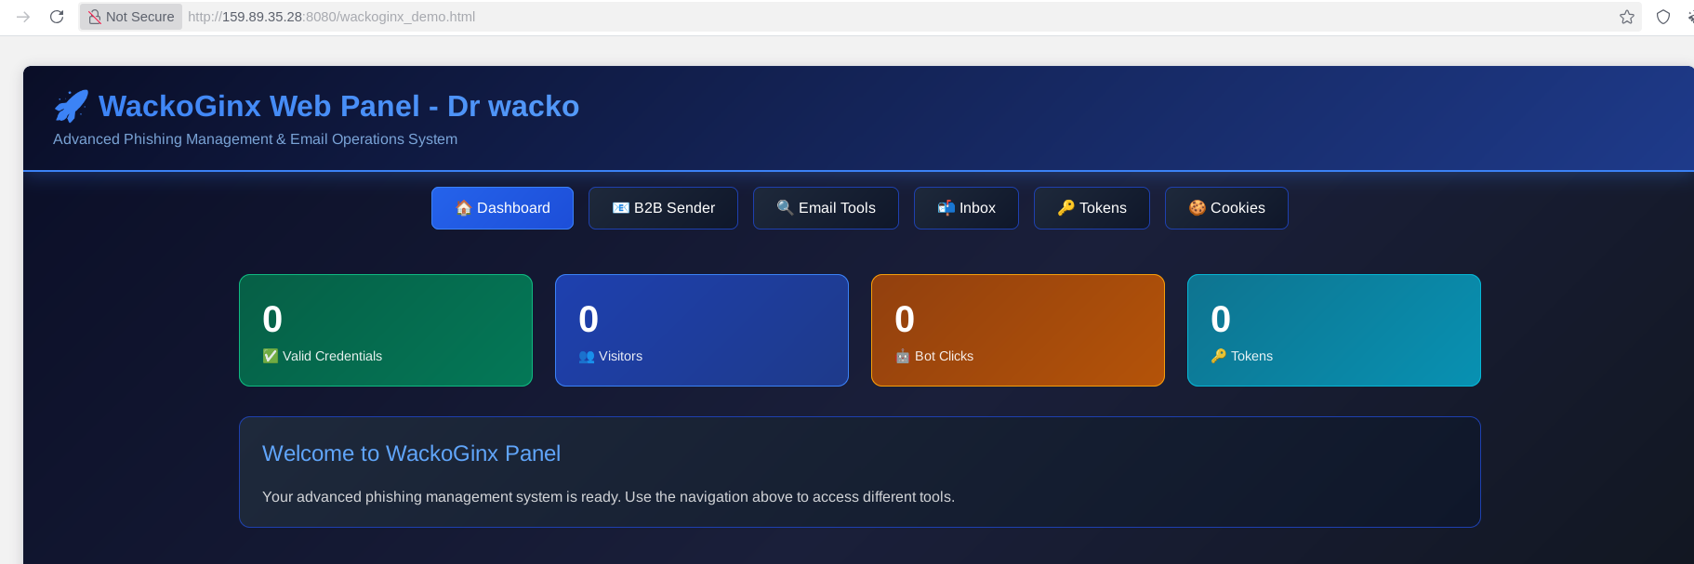Bookmark this page with the star icon
The width and height of the screenshot is (1694, 564).
tap(1627, 17)
